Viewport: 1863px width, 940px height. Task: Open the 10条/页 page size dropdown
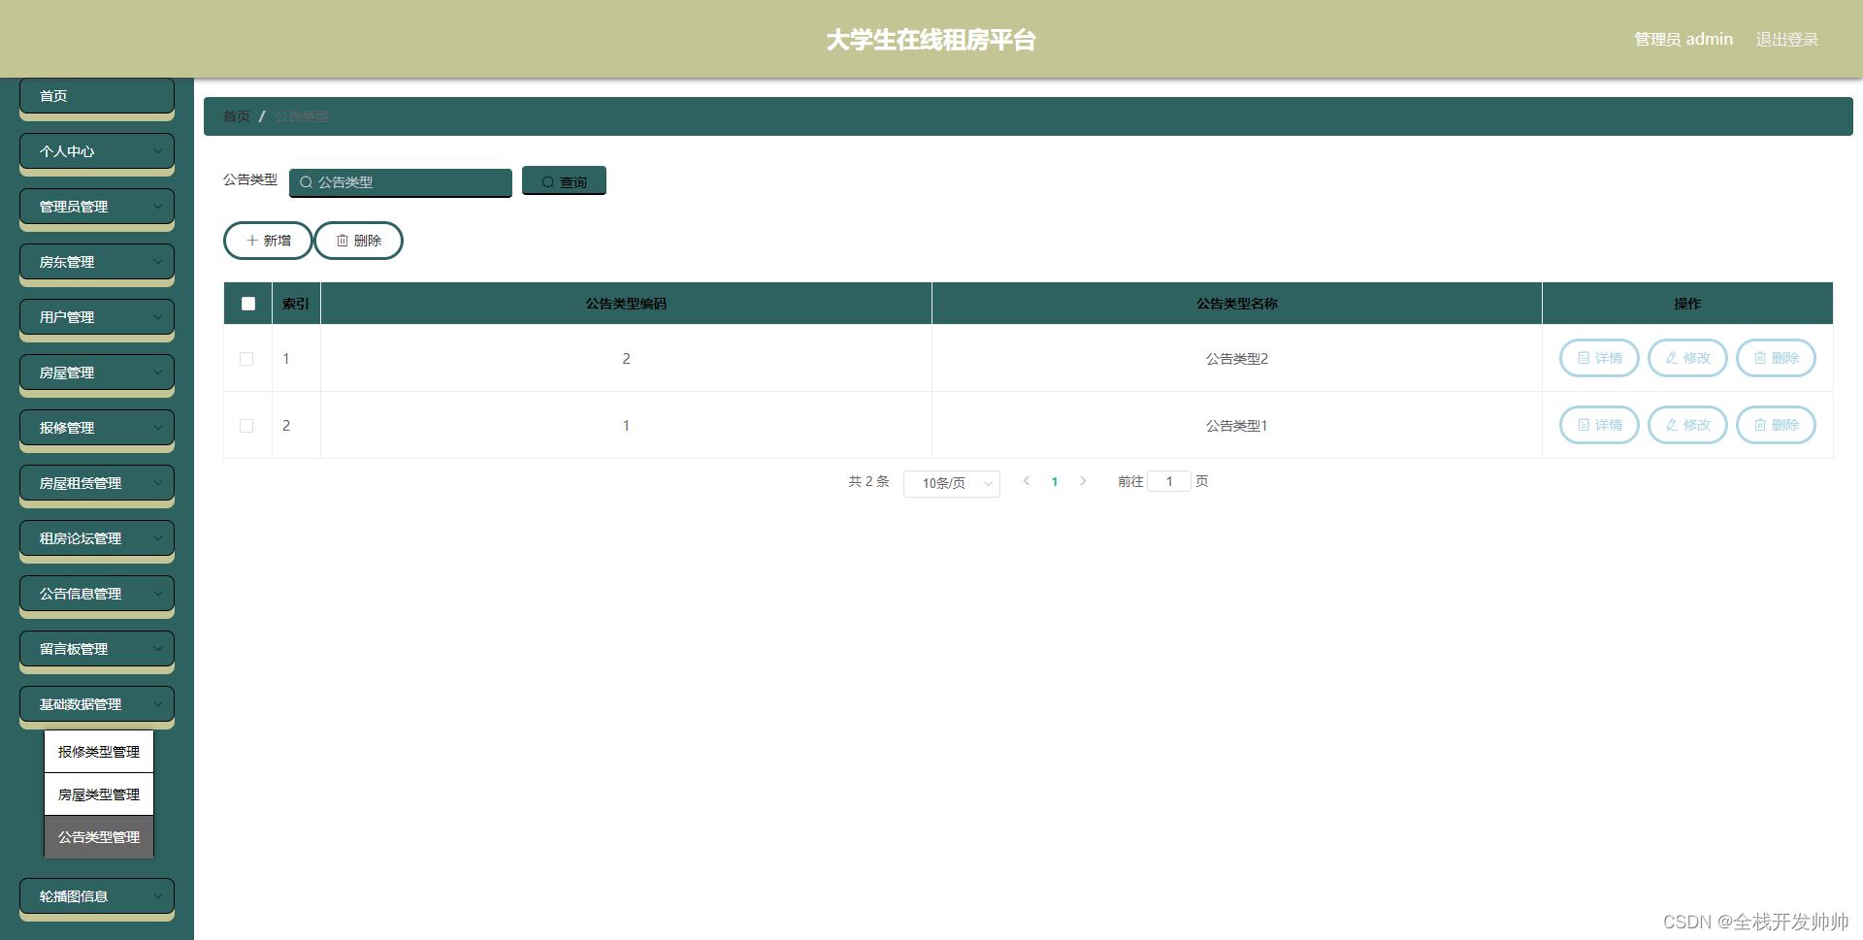[951, 482]
